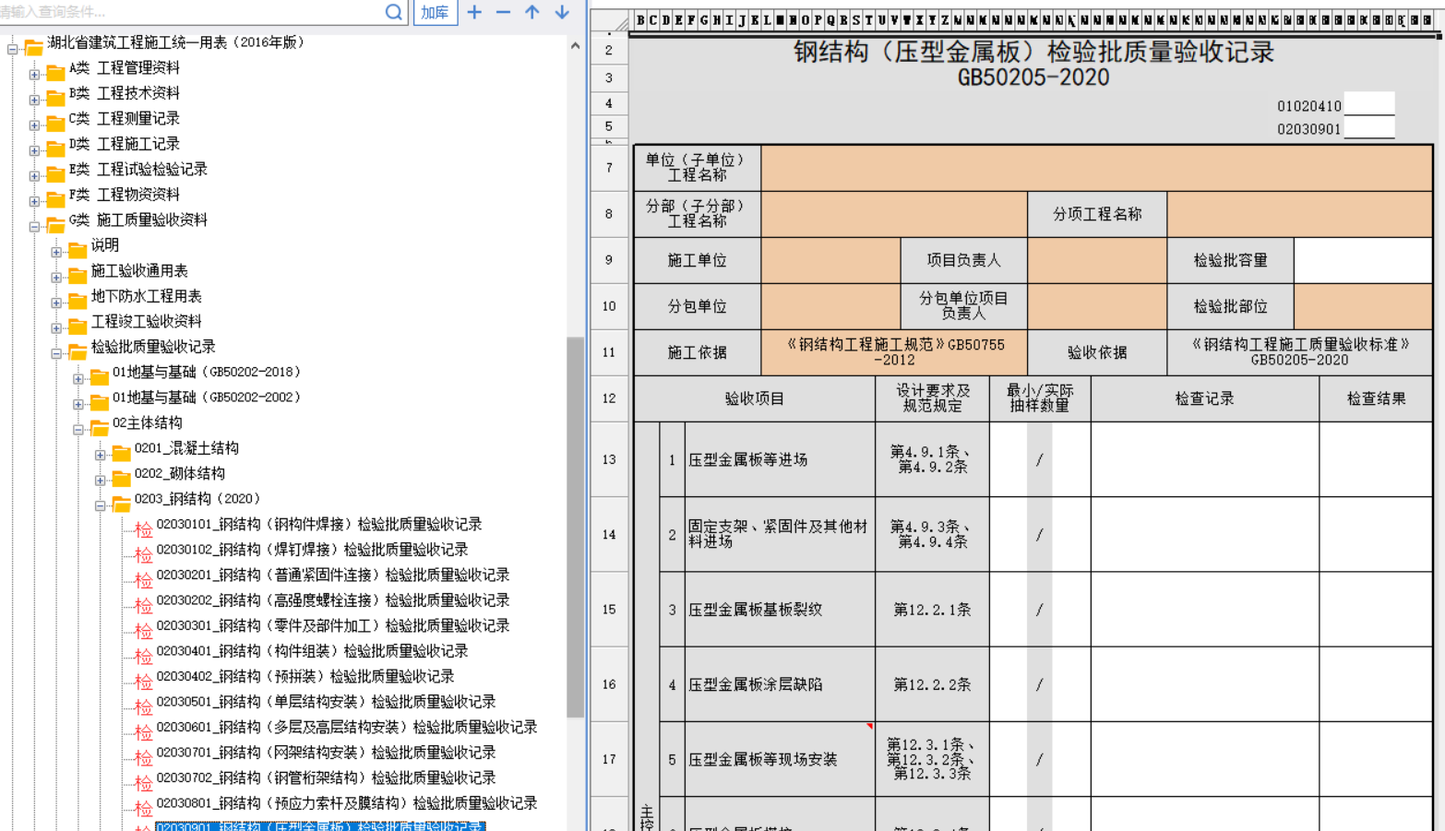Viewport: 1445px width, 831px height.
Task: Click the plus add icon in toolbar
Action: pyautogui.click(x=474, y=12)
